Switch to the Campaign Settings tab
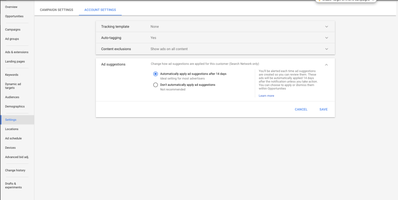 56,10
